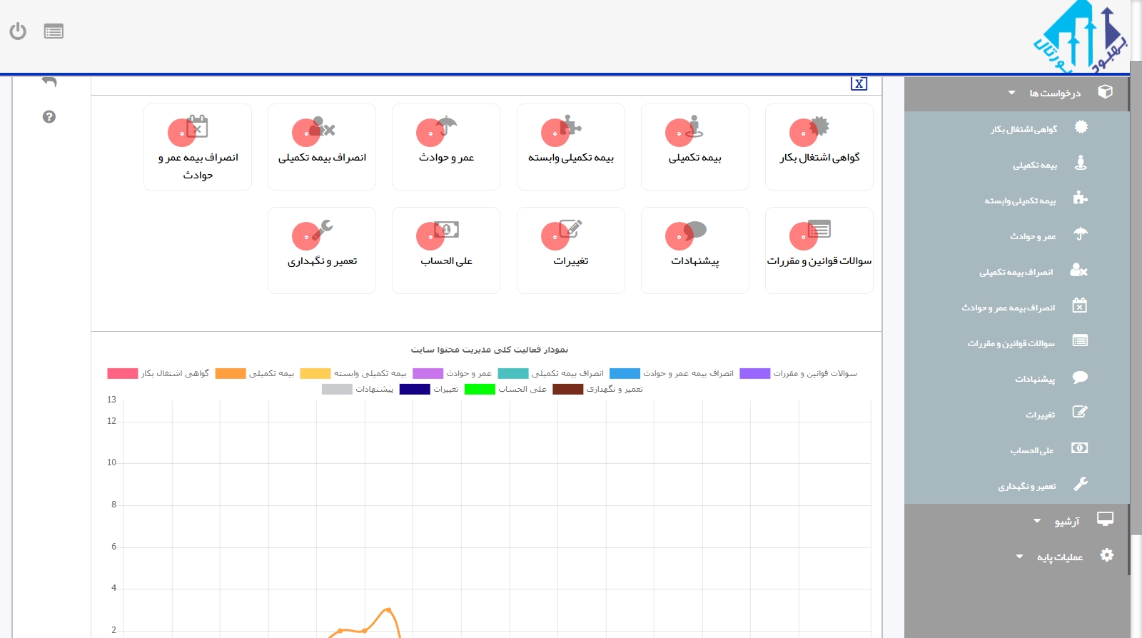Open گواهی اشتغال بکار dashboard tile
The width and height of the screenshot is (1142, 638).
[x=819, y=147]
